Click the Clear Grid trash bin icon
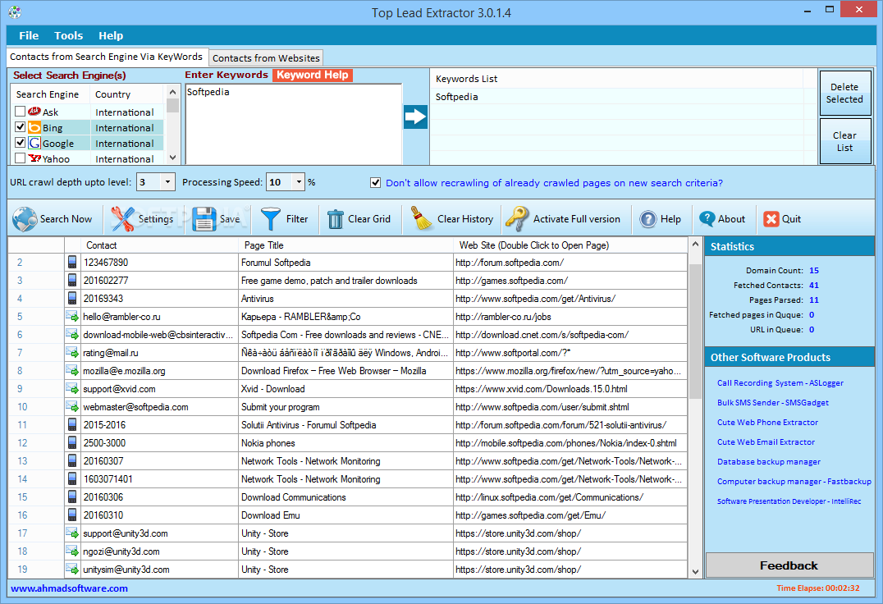 [336, 219]
